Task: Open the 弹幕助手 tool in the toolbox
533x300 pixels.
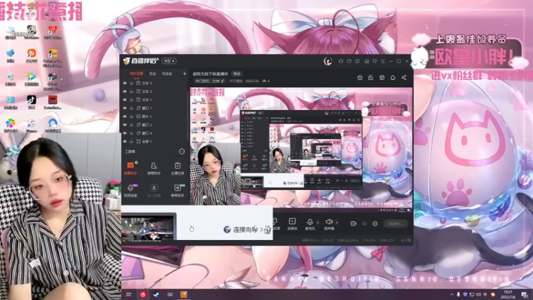Action: click(130, 168)
